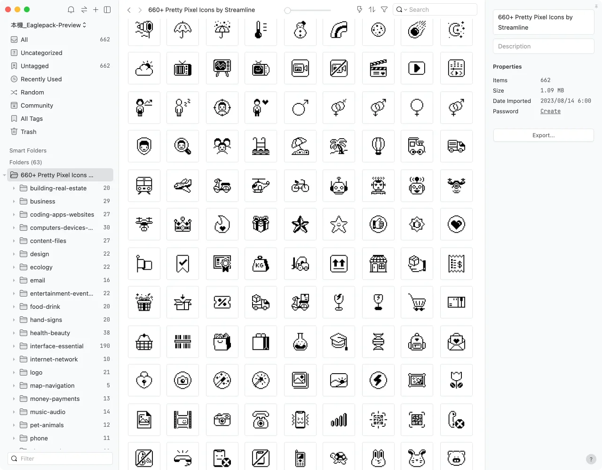Screen dimensions: 602x470
Task: Click the thumbnail size slider handle
Action: click(287, 10)
